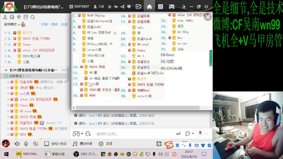This screenshot has width=283, height=159.
Task: Select 38.Enzo in popup list
Action: [x=167, y=55]
